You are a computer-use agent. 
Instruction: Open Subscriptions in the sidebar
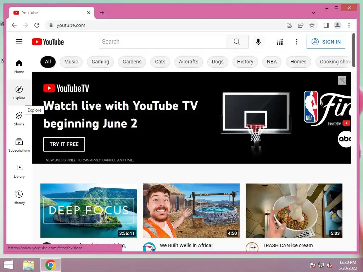click(x=19, y=145)
